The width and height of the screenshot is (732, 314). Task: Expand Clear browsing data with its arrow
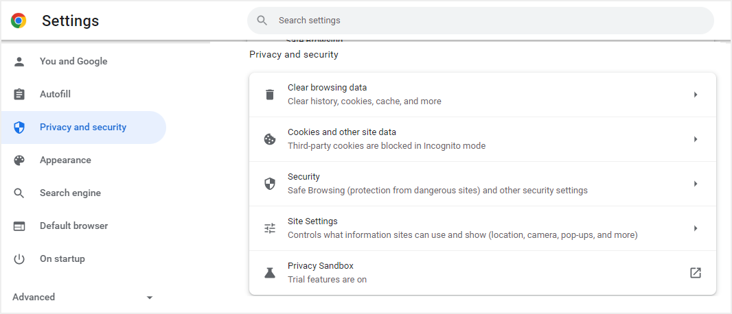696,95
